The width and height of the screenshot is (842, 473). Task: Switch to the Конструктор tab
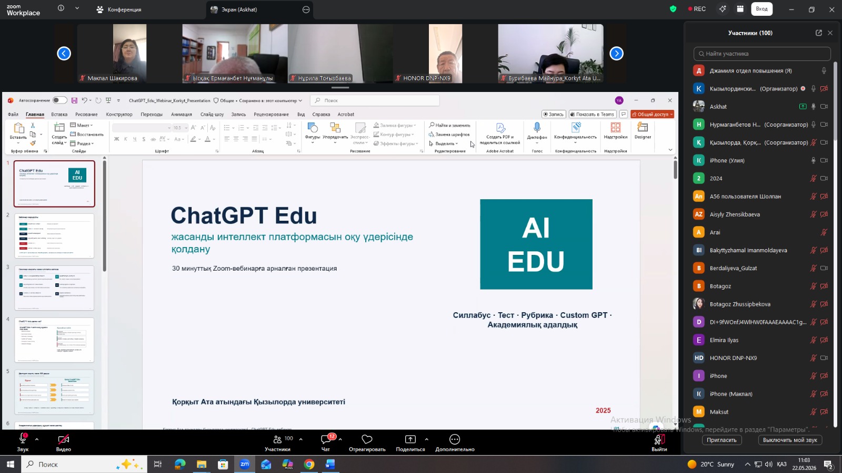pyautogui.click(x=119, y=114)
